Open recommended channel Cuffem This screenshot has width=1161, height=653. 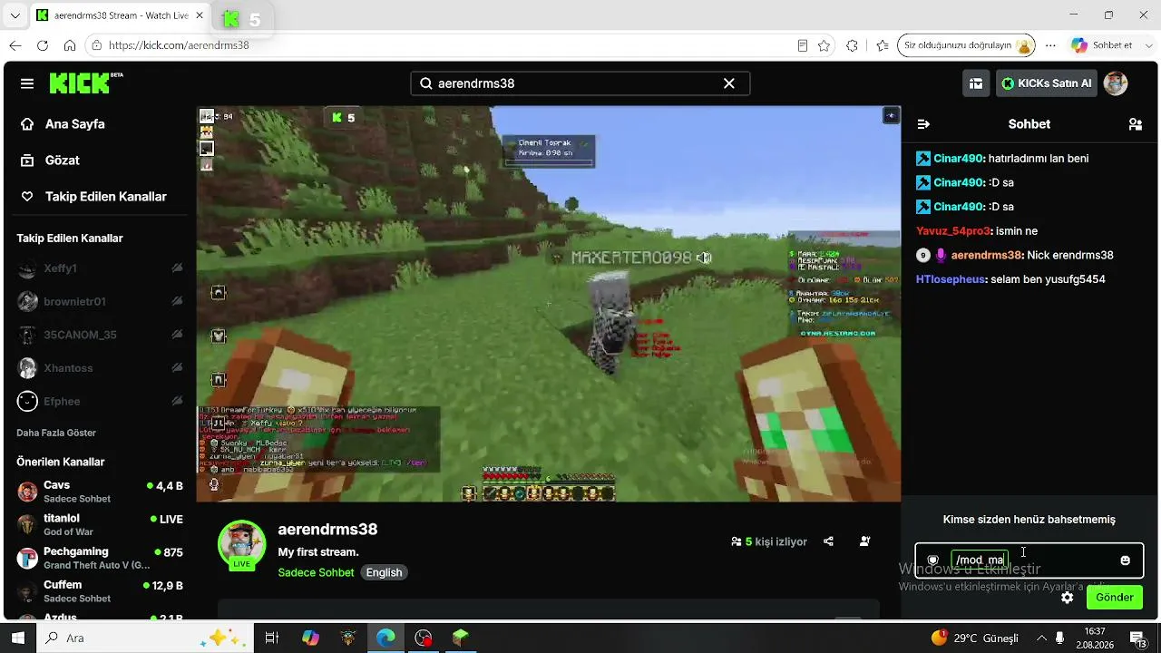100,591
